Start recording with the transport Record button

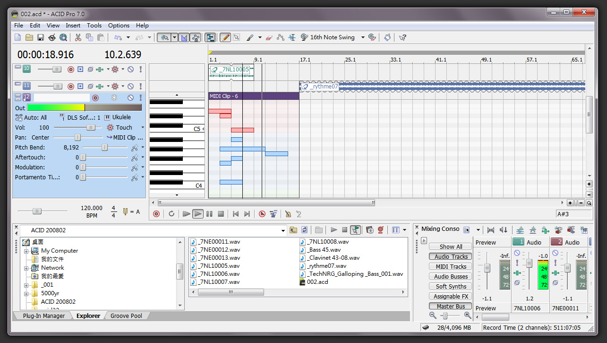156,214
